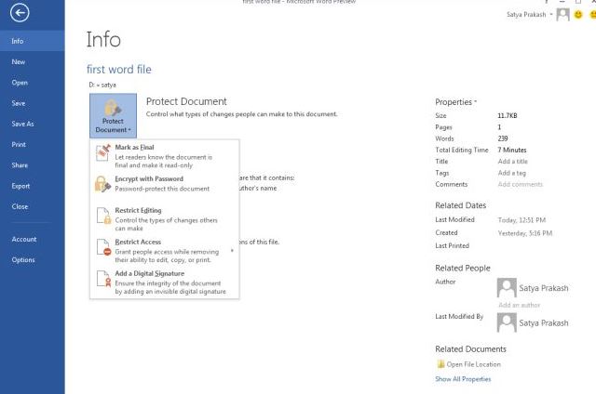The image size is (596, 394).
Task: Click Created value Yesterday, 5:16 PM
Action: 525,233
